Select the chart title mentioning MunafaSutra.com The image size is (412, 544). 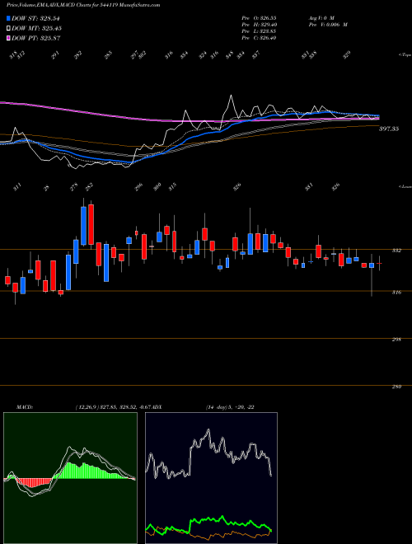[83, 6]
